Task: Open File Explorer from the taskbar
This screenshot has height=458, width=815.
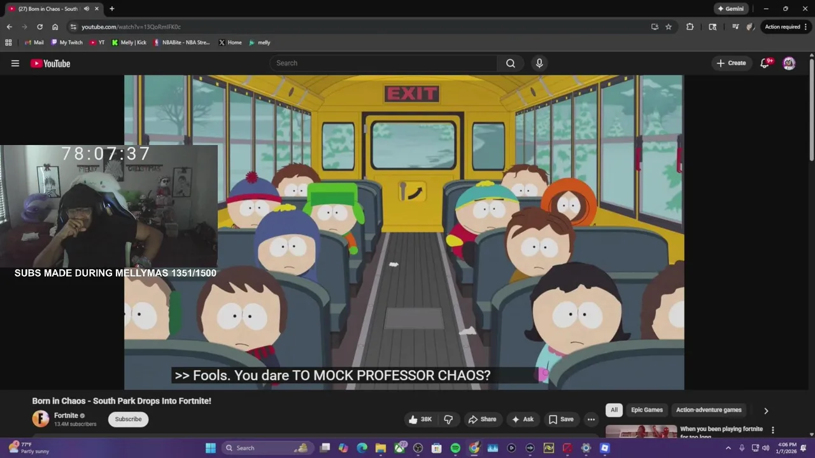Action: [381, 448]
